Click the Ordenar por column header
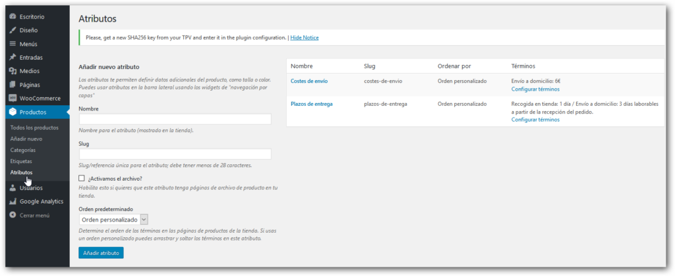This screenshot has width=675, height=276. (454, 66)
